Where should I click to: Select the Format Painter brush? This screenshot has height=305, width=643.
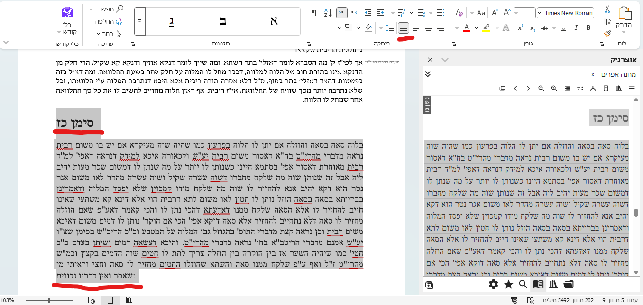click(607, 33)
